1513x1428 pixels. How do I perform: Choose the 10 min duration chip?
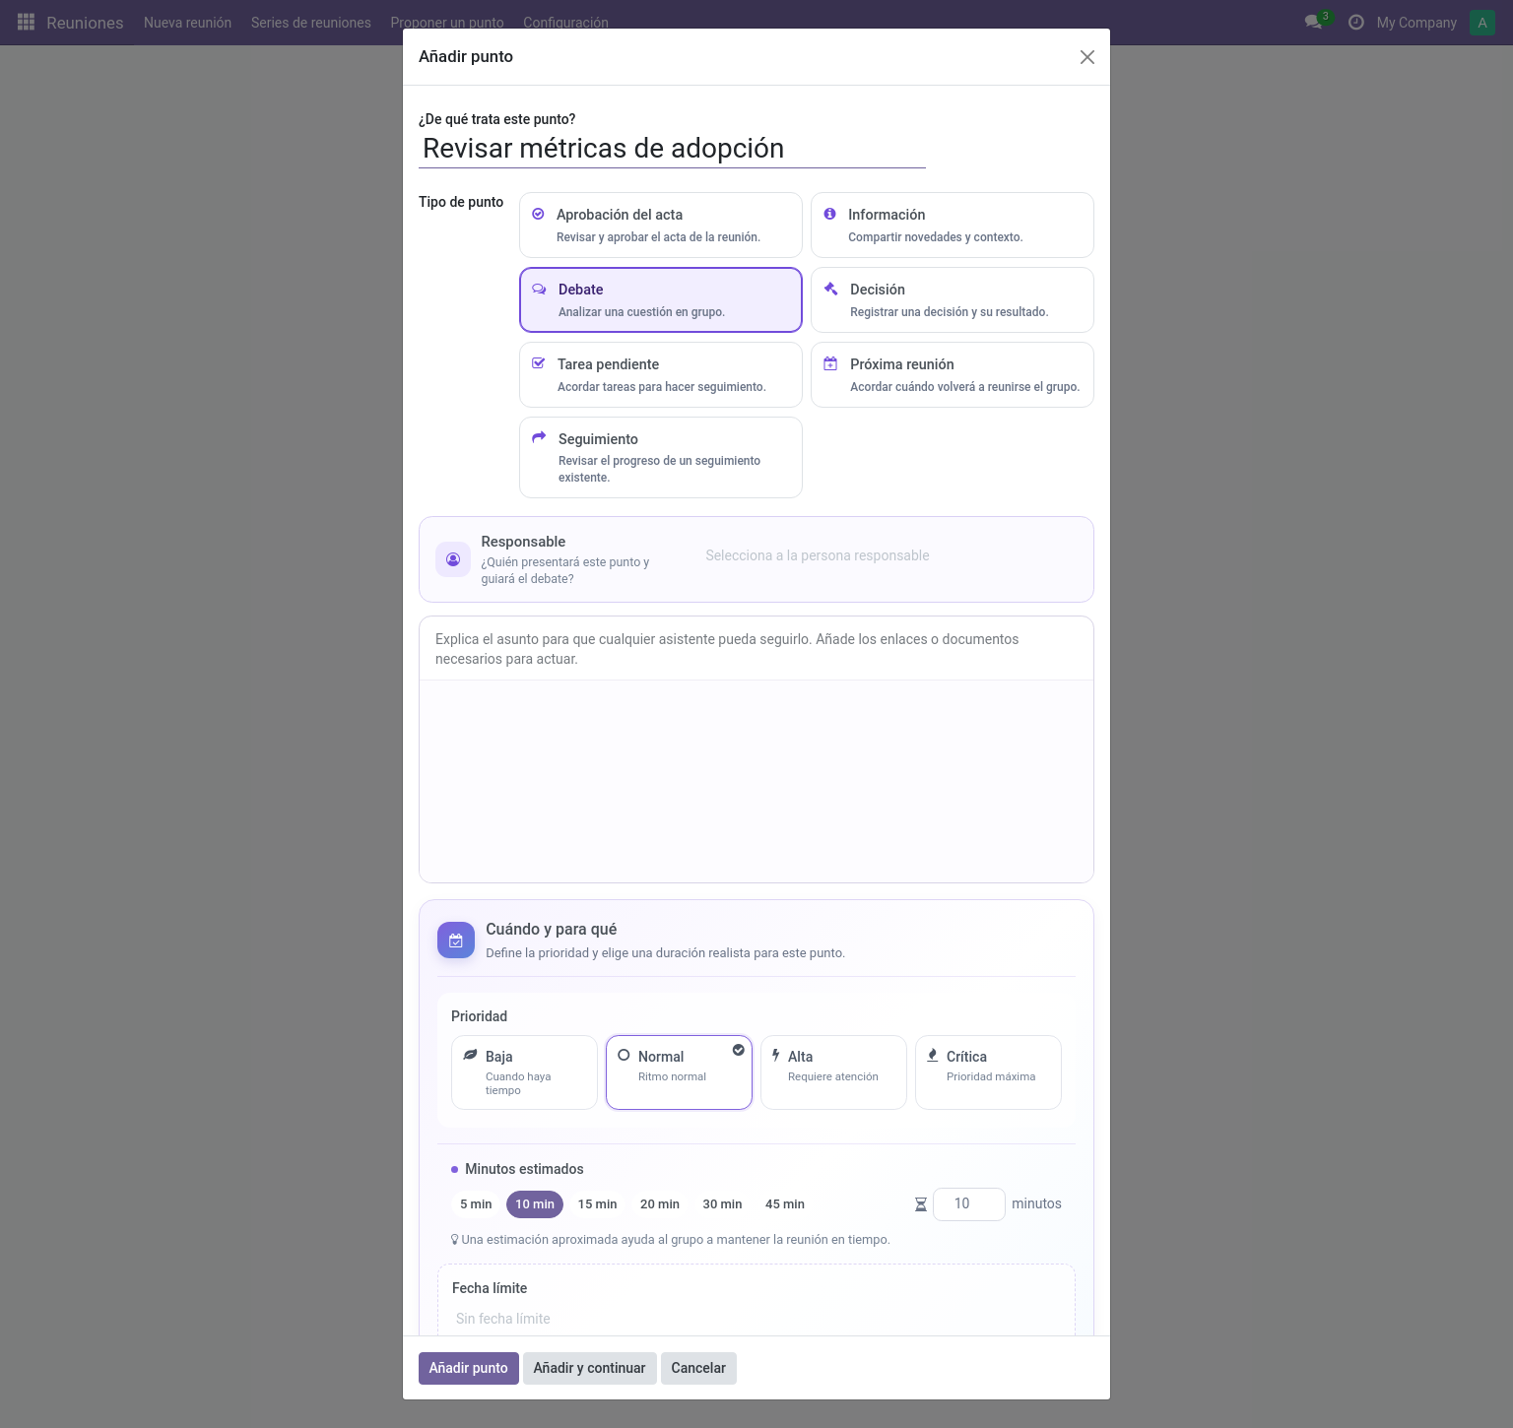coord(535,1204)
